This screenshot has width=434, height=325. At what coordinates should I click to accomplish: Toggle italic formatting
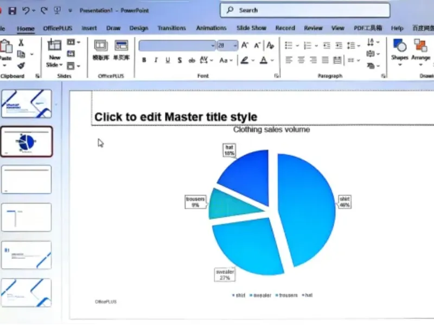(156, 61)
